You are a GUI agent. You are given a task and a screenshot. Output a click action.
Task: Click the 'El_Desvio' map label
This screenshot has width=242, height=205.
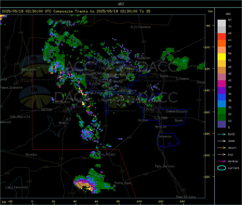pyautogui.click(x=63, y=102)
